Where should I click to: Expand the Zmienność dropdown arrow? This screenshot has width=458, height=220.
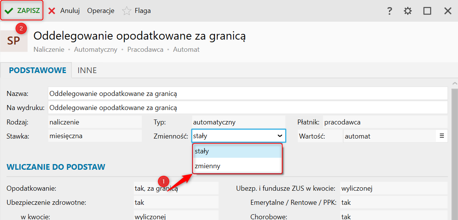280,136
